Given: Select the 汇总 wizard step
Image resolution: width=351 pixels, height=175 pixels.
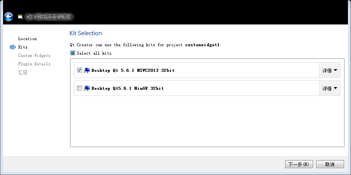Looking at the screenshot, I should [x=23, y=72].
